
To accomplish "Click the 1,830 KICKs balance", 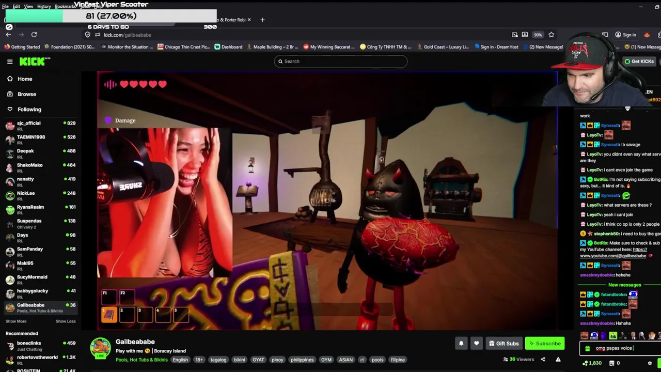I will coord(592,363).
